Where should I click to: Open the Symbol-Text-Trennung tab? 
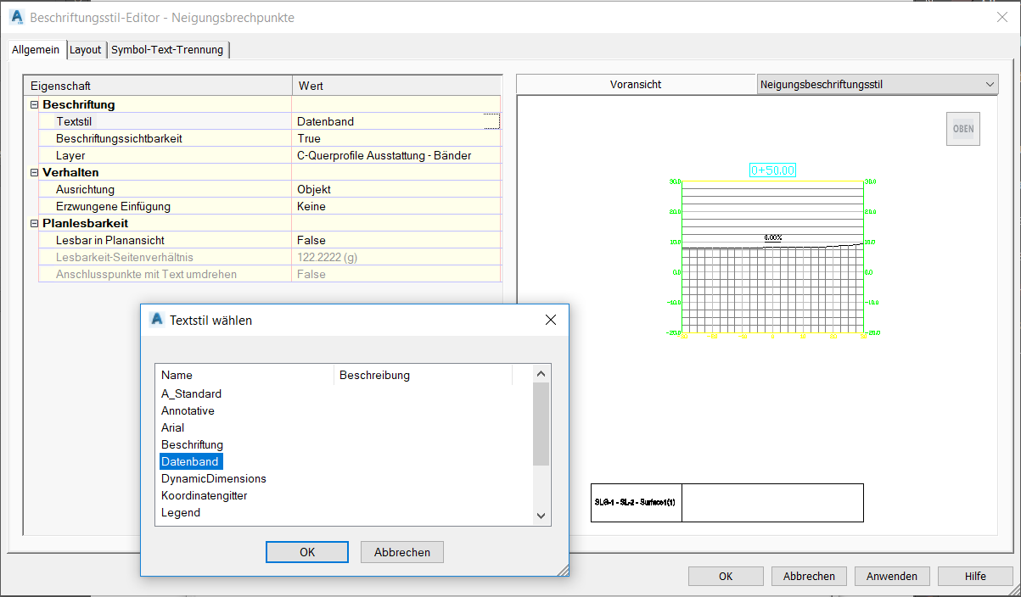click(167, 50)
